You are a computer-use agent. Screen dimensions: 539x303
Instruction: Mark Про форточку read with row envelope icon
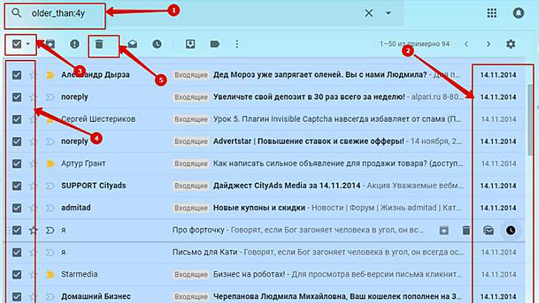(x=488, y=230)
